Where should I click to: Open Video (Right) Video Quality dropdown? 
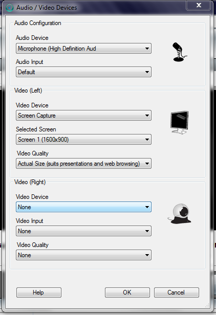tap(83, 255)
